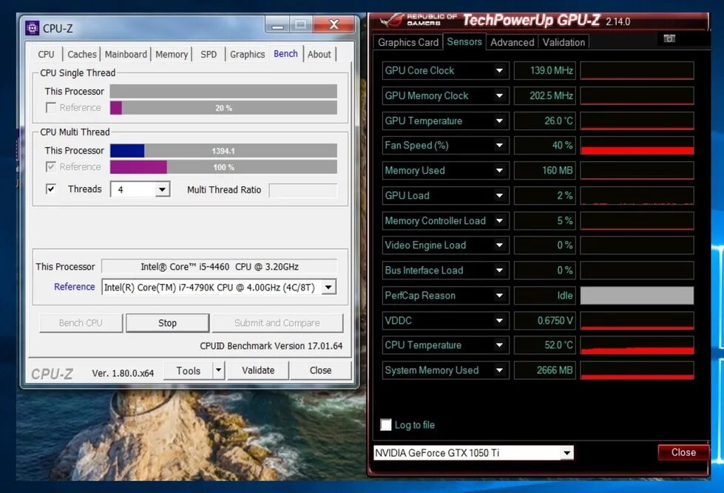Open the NVIDIA GeForce GTX 1050 Ti selector
This screenshot has height=493, width=724.
pos(473,453)
